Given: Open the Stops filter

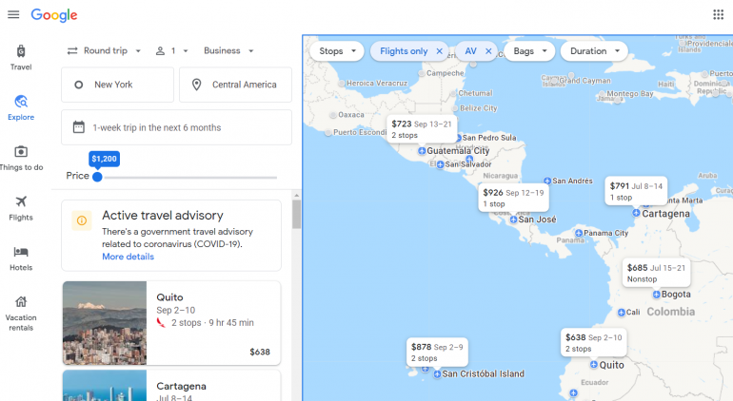Looking at the screenshot, I should pos(336,51).
